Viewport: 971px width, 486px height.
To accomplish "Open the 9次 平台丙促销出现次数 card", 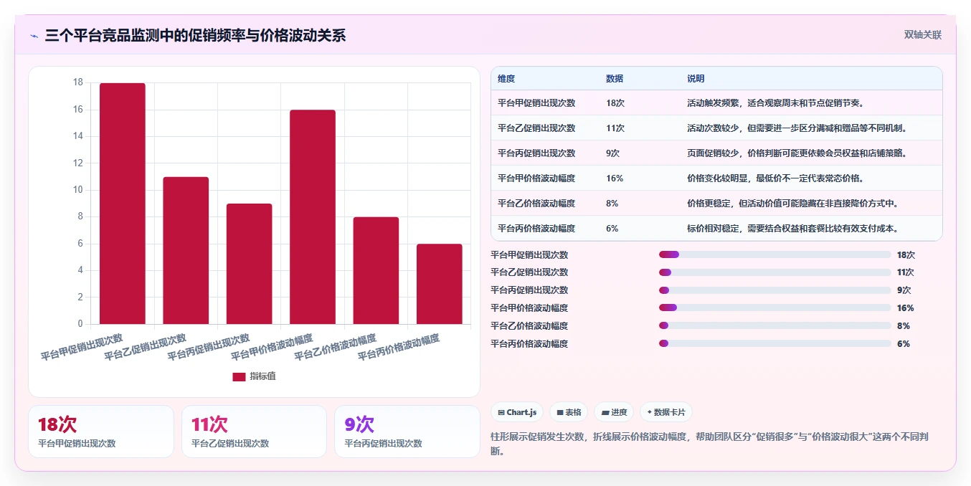I will (407, 432).
